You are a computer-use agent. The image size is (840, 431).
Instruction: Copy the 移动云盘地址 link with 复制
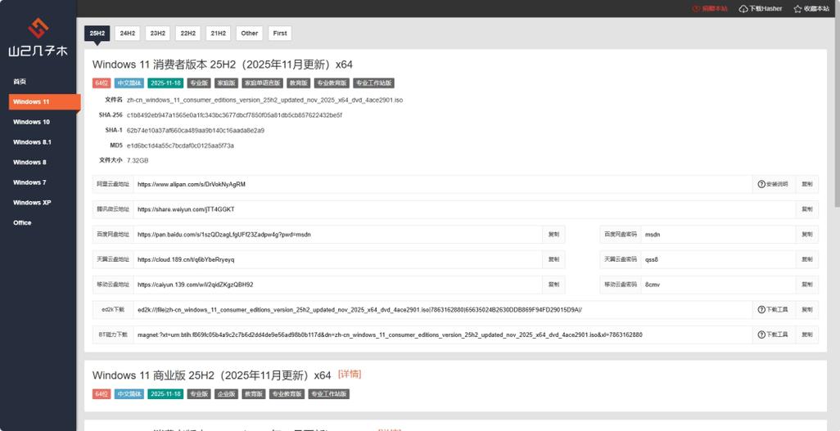pyautogui.click(x=553, y=285)
